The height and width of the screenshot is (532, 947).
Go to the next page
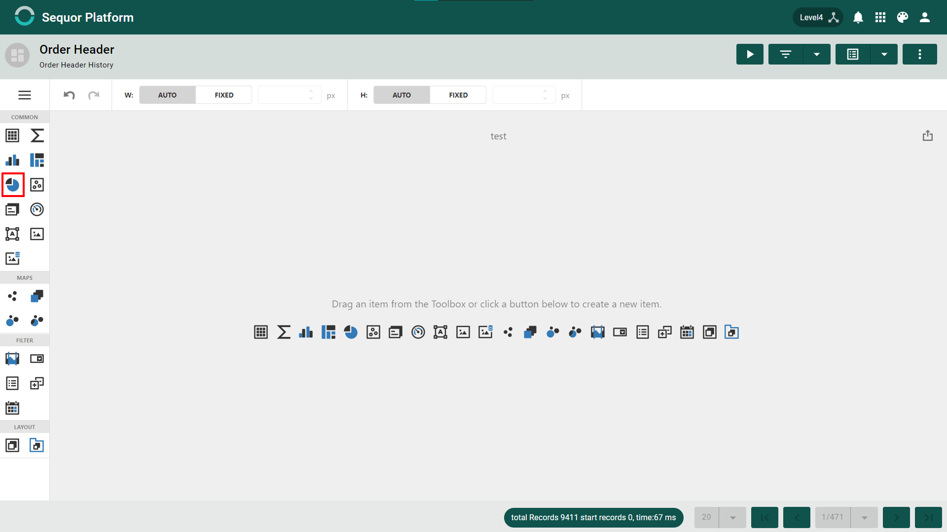pyautogui.click(x=896, y=518)
